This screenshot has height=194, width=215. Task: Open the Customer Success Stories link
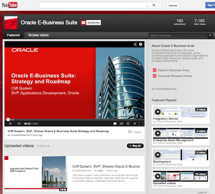(175, 76)
